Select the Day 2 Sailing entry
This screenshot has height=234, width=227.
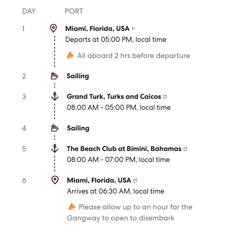point(78,76)
